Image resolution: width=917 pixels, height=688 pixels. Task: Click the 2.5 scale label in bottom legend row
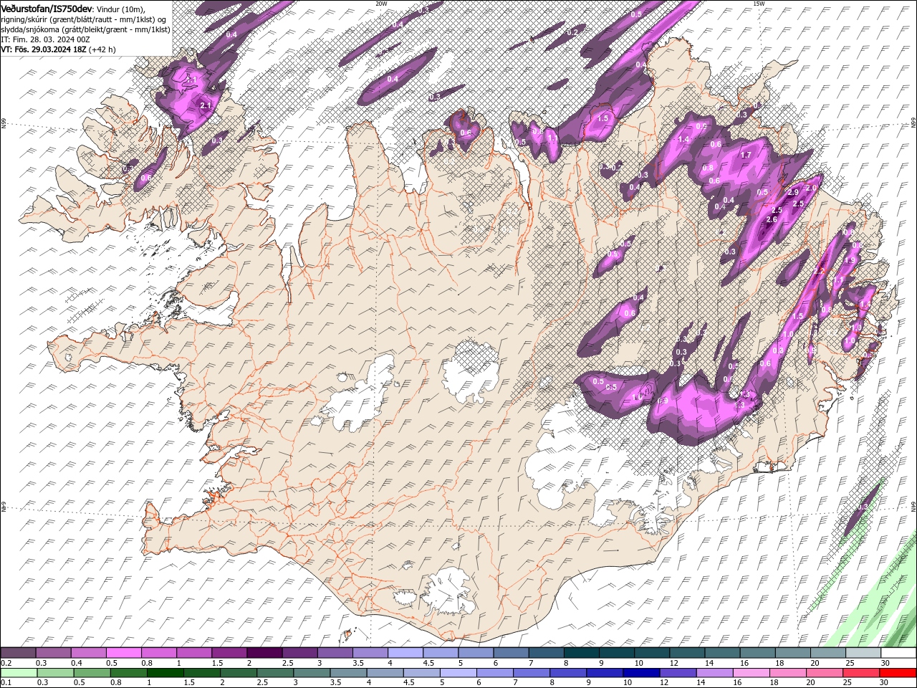[262, 683]
